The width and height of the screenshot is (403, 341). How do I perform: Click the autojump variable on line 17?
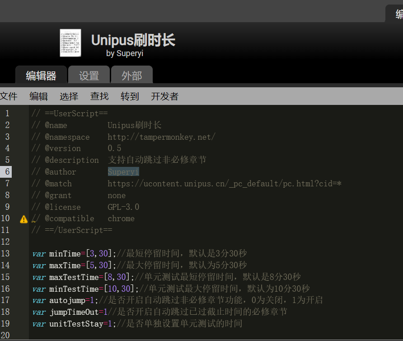coord(67,300)
